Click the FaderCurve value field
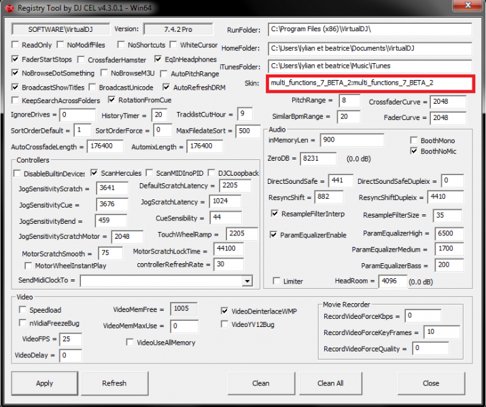The image size is (486, 407). (x=448, y=118)
